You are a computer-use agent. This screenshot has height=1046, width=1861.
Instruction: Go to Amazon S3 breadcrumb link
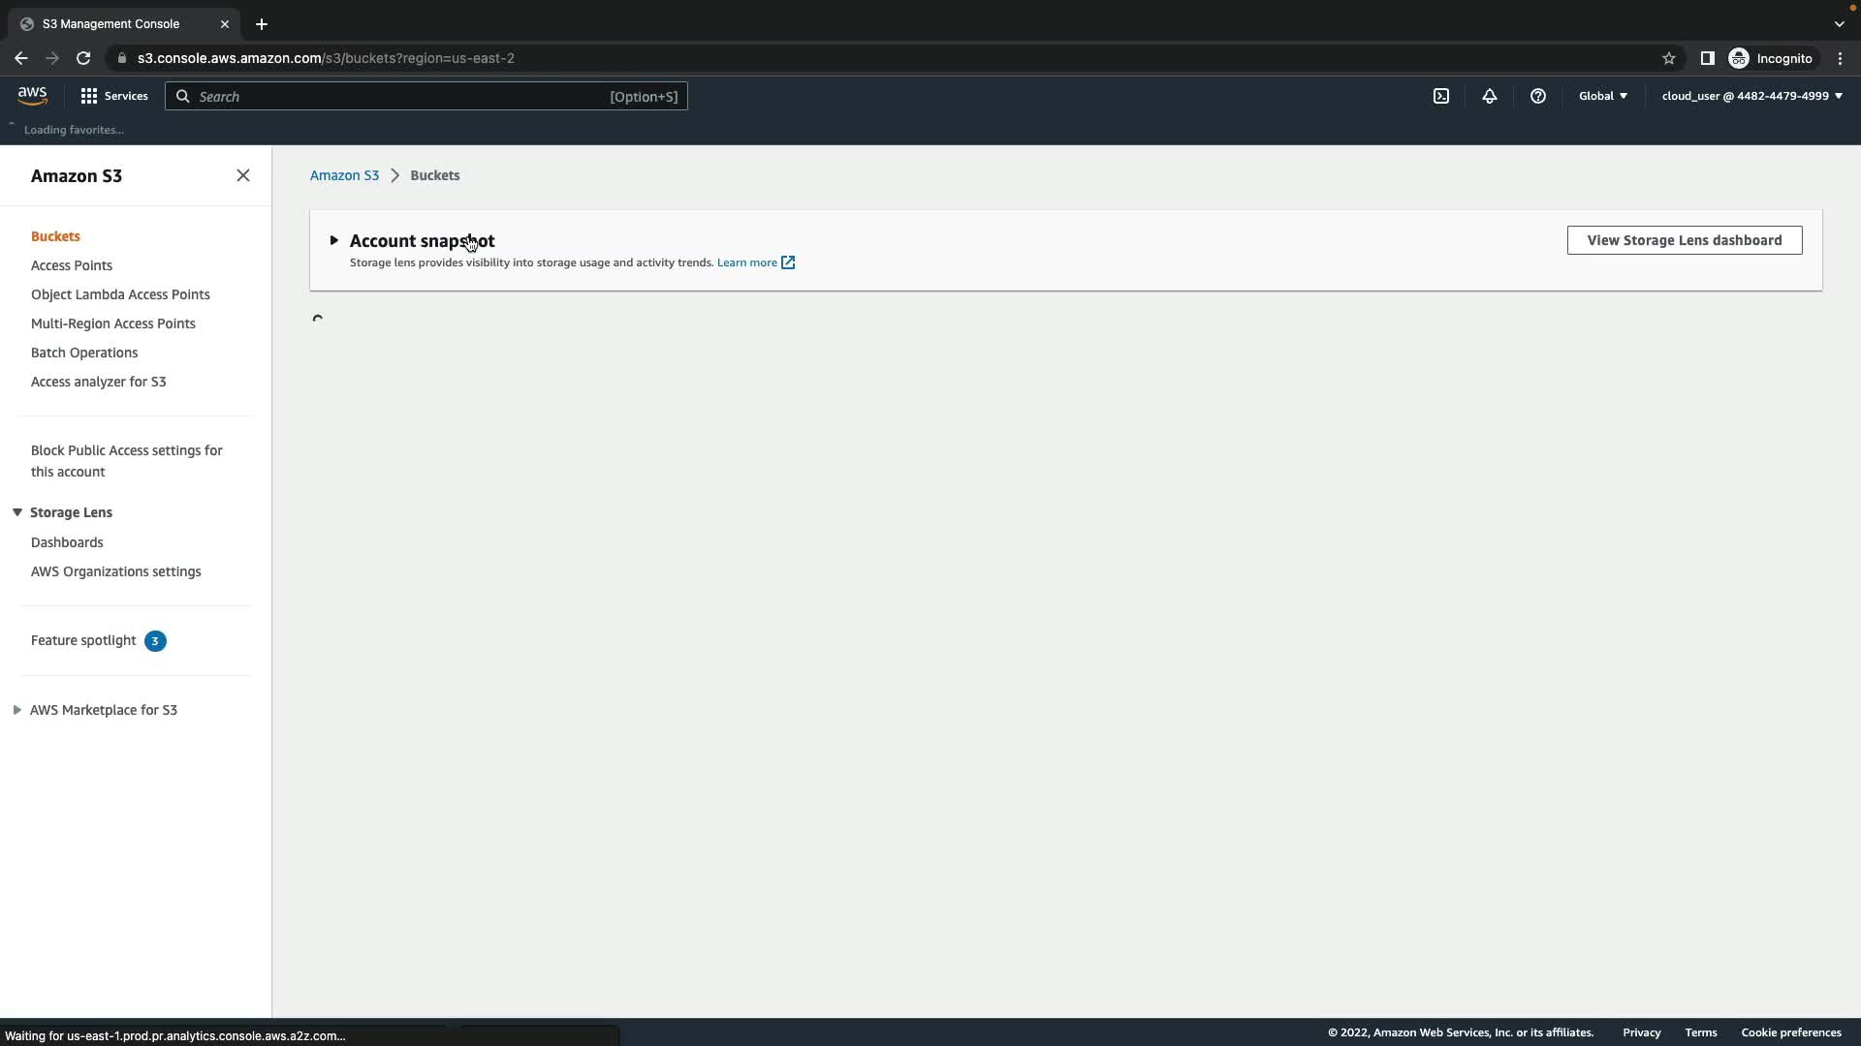[x=344, y=175]
